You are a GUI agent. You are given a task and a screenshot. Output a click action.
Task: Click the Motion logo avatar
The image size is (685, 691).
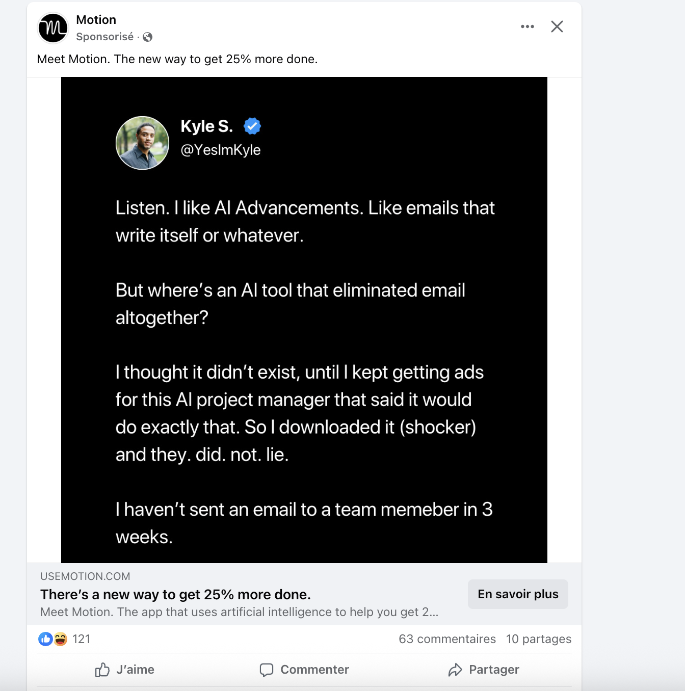pos(53,28)
